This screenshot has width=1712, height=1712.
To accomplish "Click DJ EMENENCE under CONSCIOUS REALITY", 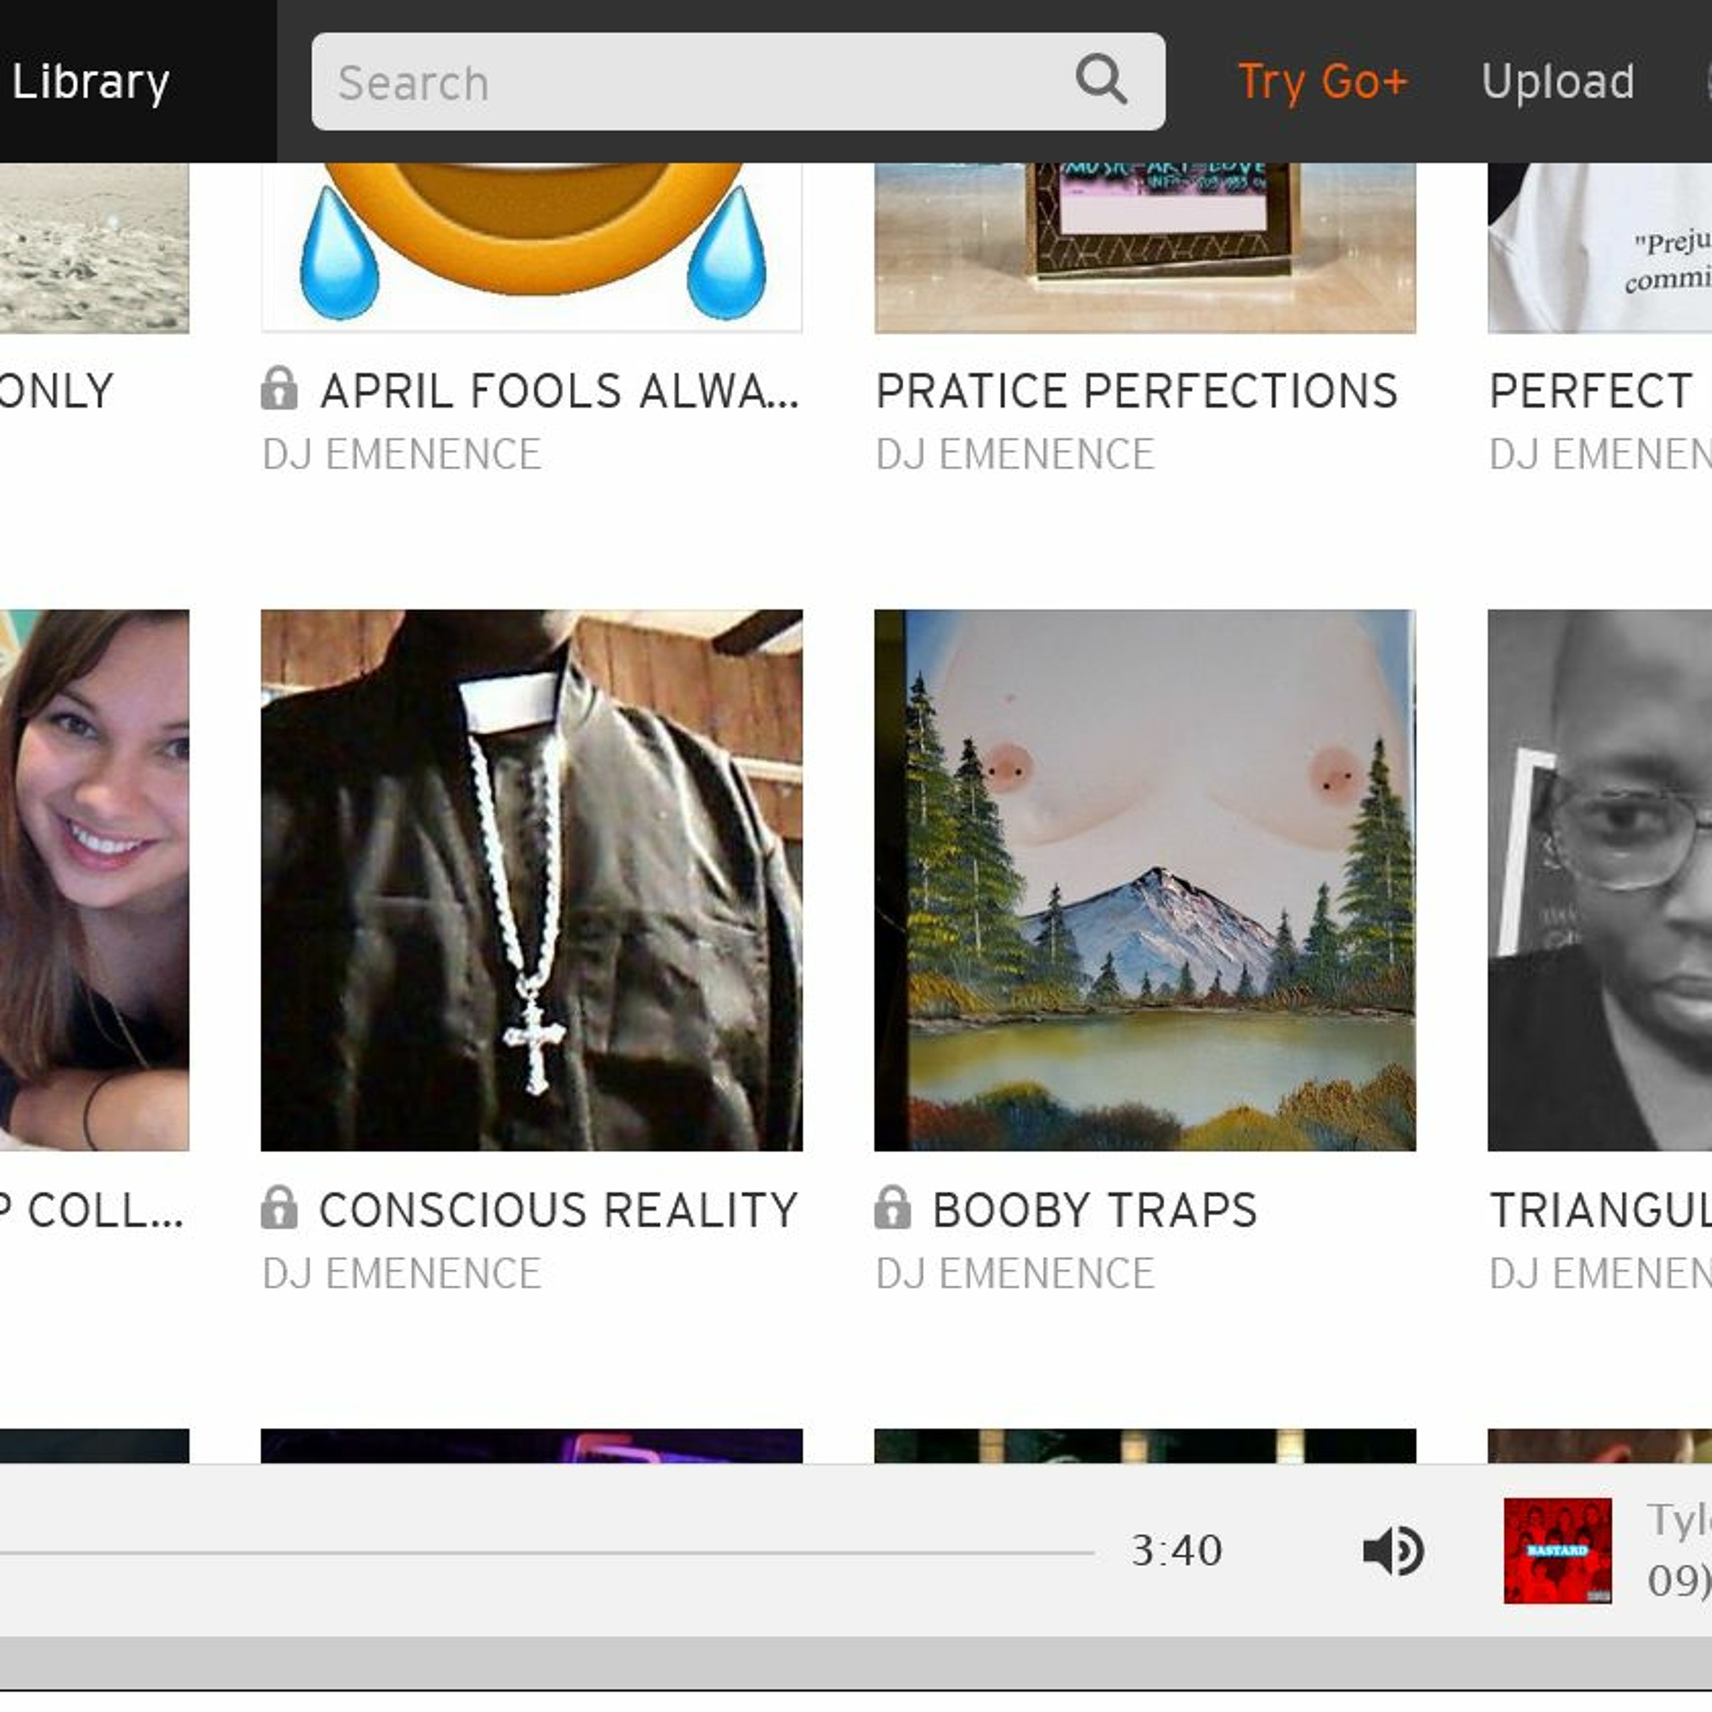I will 401,1273.
